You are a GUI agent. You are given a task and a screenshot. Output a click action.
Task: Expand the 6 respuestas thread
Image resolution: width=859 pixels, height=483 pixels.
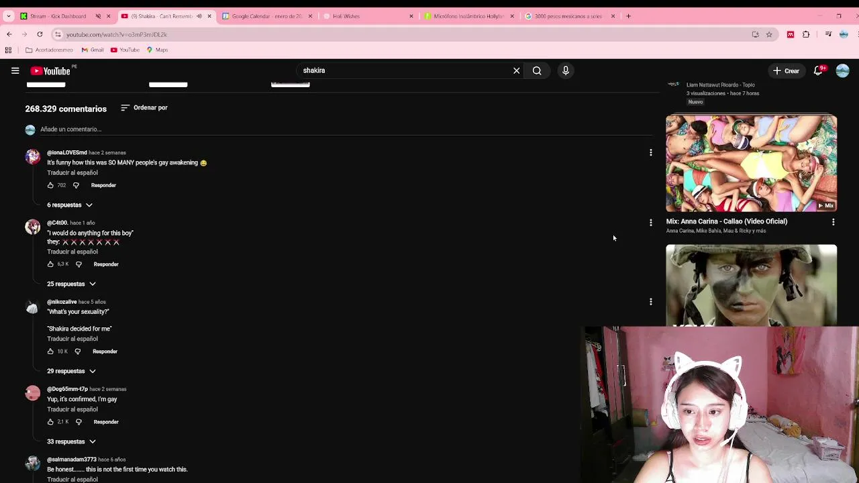pos(70,205)
